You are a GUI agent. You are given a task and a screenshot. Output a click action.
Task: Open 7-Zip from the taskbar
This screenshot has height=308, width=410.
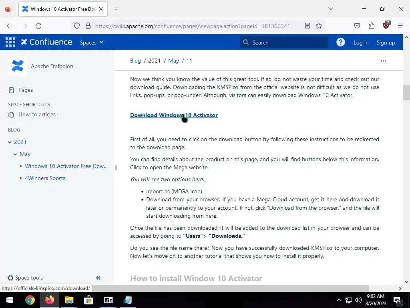(108, 300)
